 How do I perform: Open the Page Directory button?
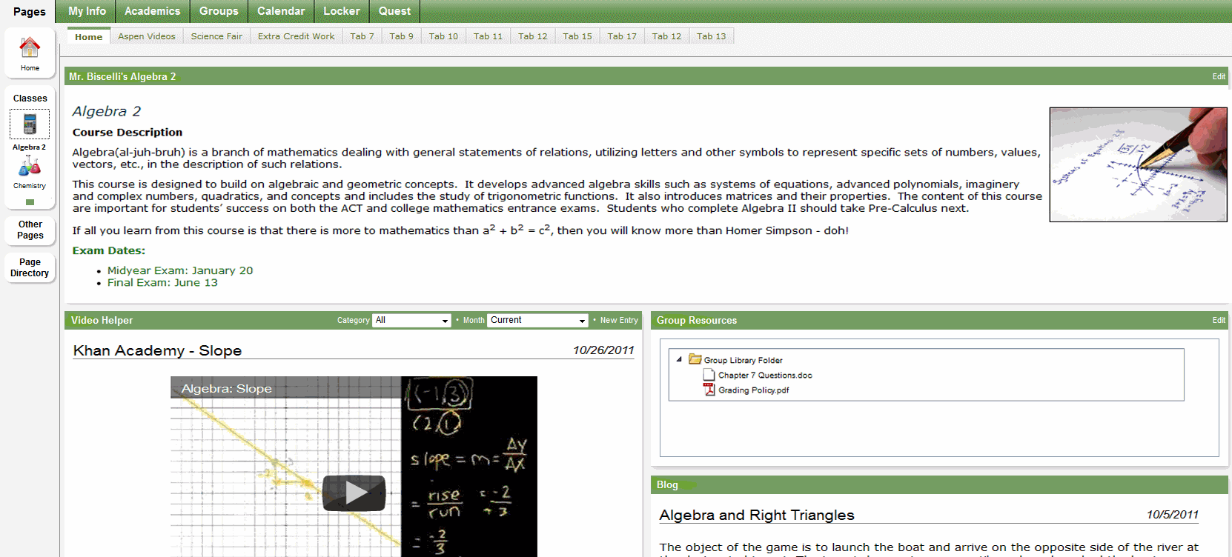tap(30, 267)
